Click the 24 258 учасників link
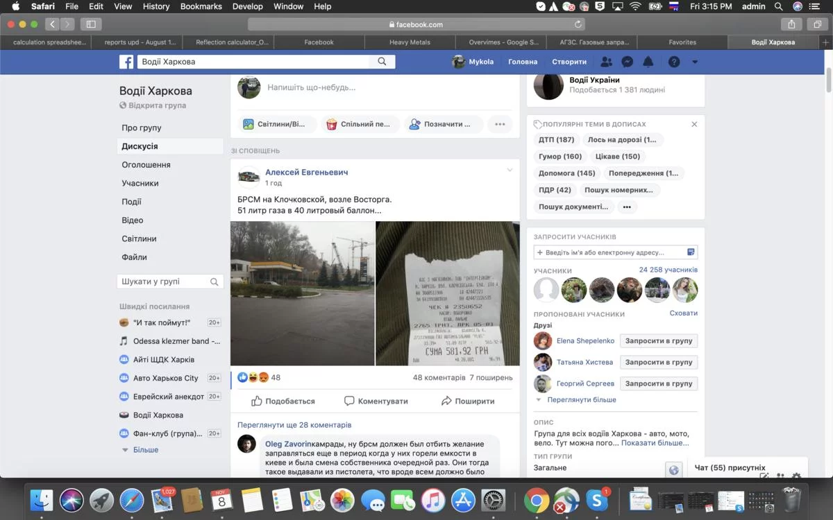The height and width of the screenshot is (520, 833). point(668,270)
